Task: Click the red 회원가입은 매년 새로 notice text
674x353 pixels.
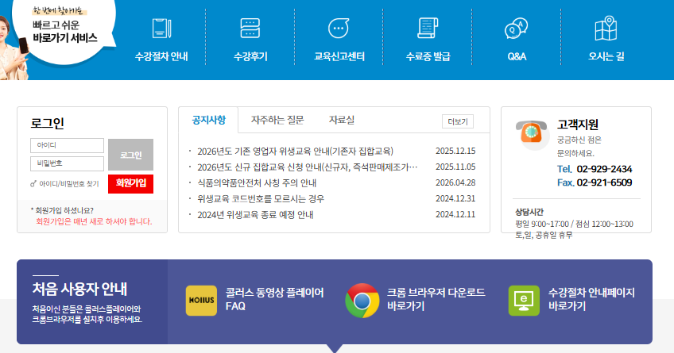Action: pyautogui.click(x=94, y=222)
